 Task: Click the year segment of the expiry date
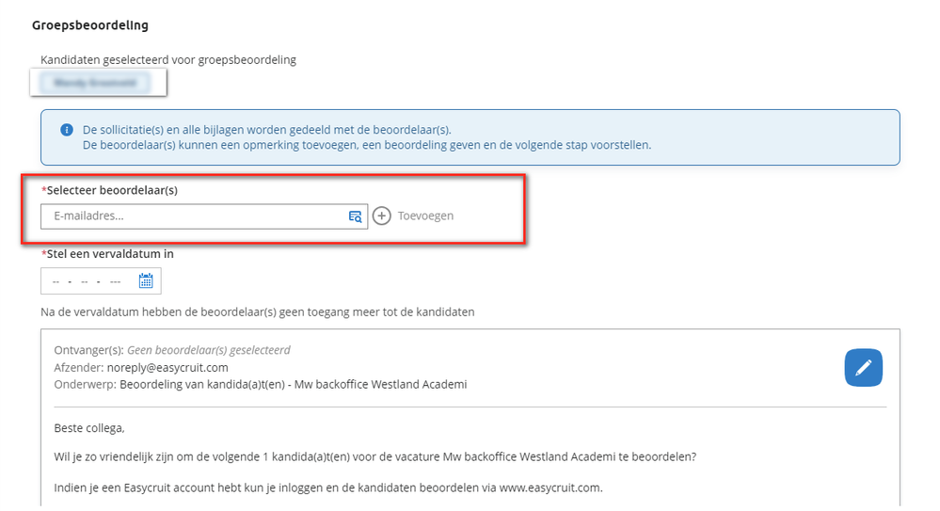tap(116, 281)
